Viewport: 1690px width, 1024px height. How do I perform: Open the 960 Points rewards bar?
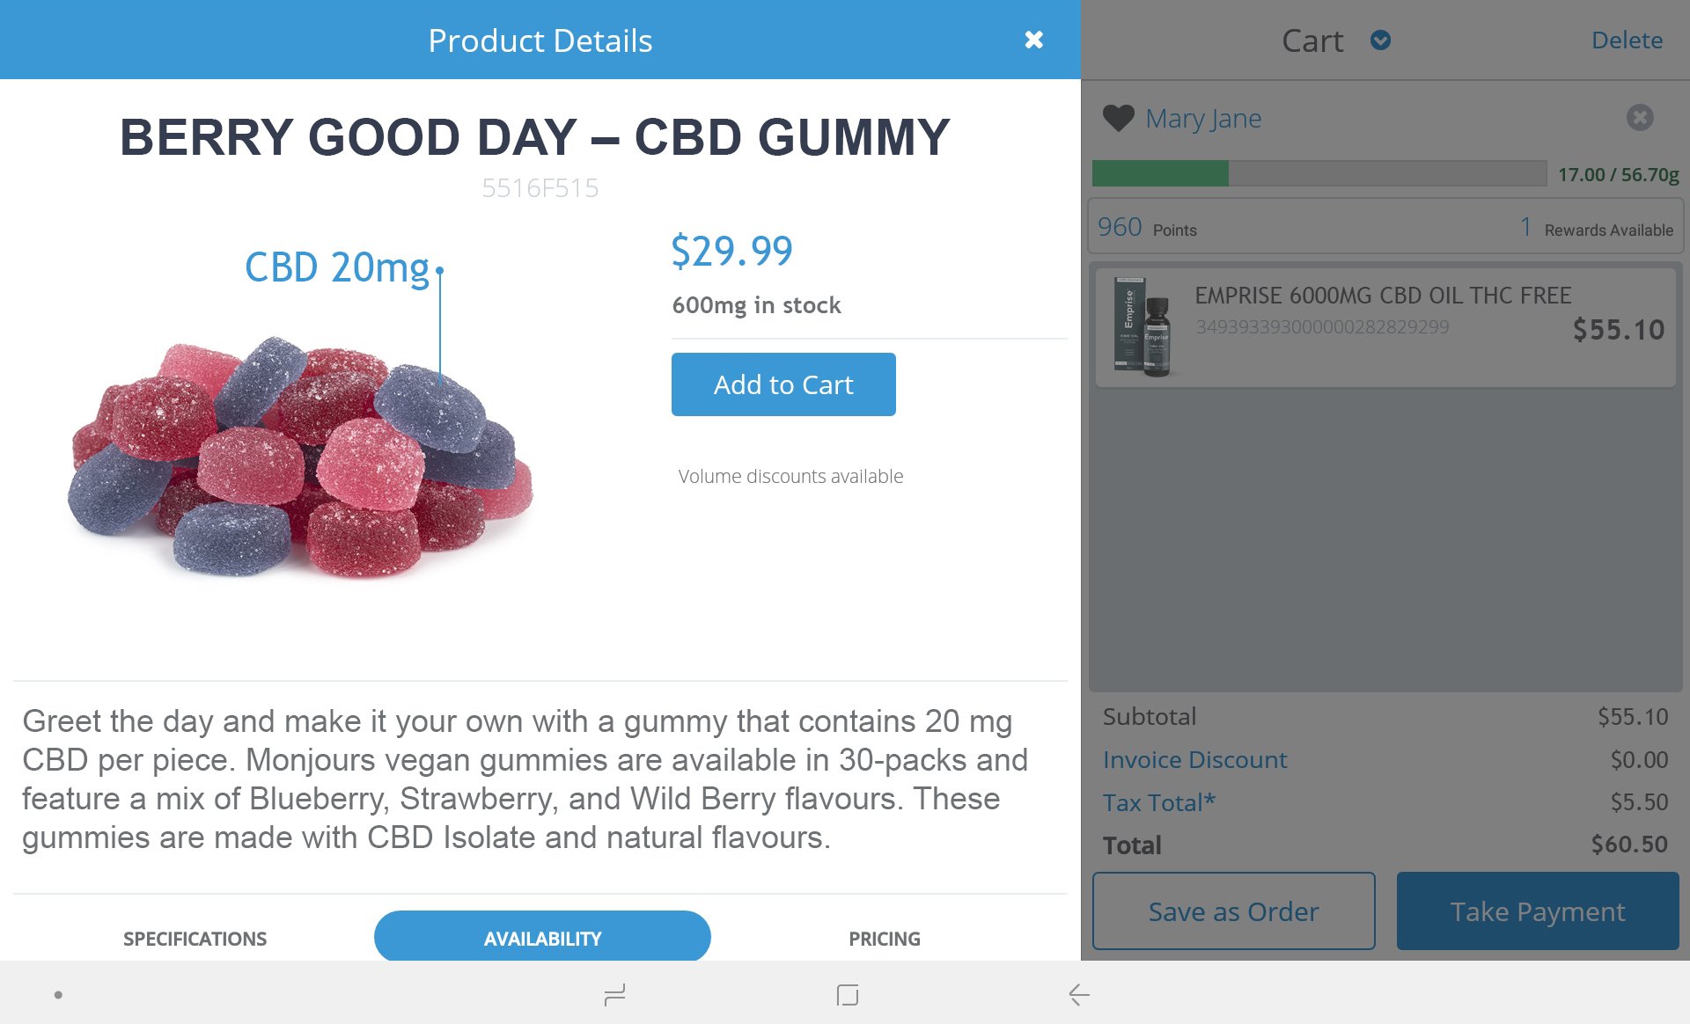pyautogui.click(x=1385, y=228)
